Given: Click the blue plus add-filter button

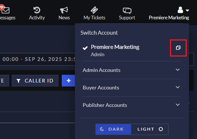Looking at the screenshot, I should coord(68,81).
